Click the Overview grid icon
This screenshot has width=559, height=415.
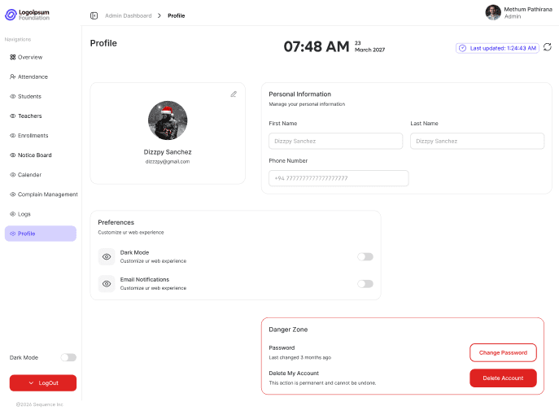click(13, 57)
